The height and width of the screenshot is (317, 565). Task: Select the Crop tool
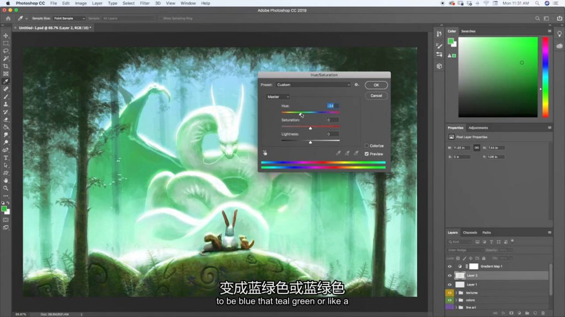6,66
